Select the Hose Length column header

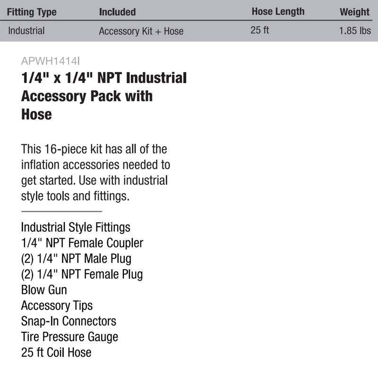(278, 11)
